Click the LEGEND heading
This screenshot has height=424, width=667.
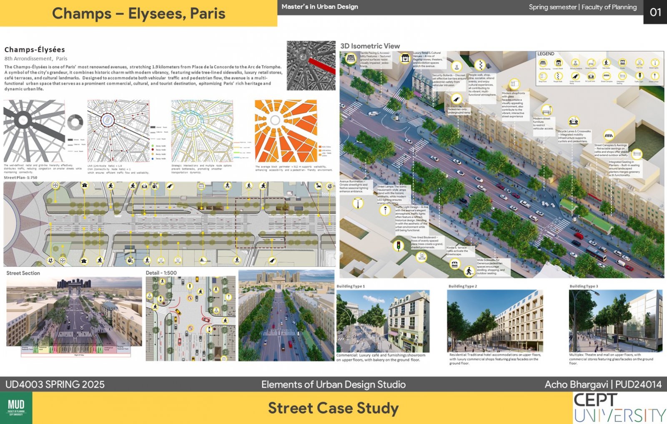[x=546, y=54]
